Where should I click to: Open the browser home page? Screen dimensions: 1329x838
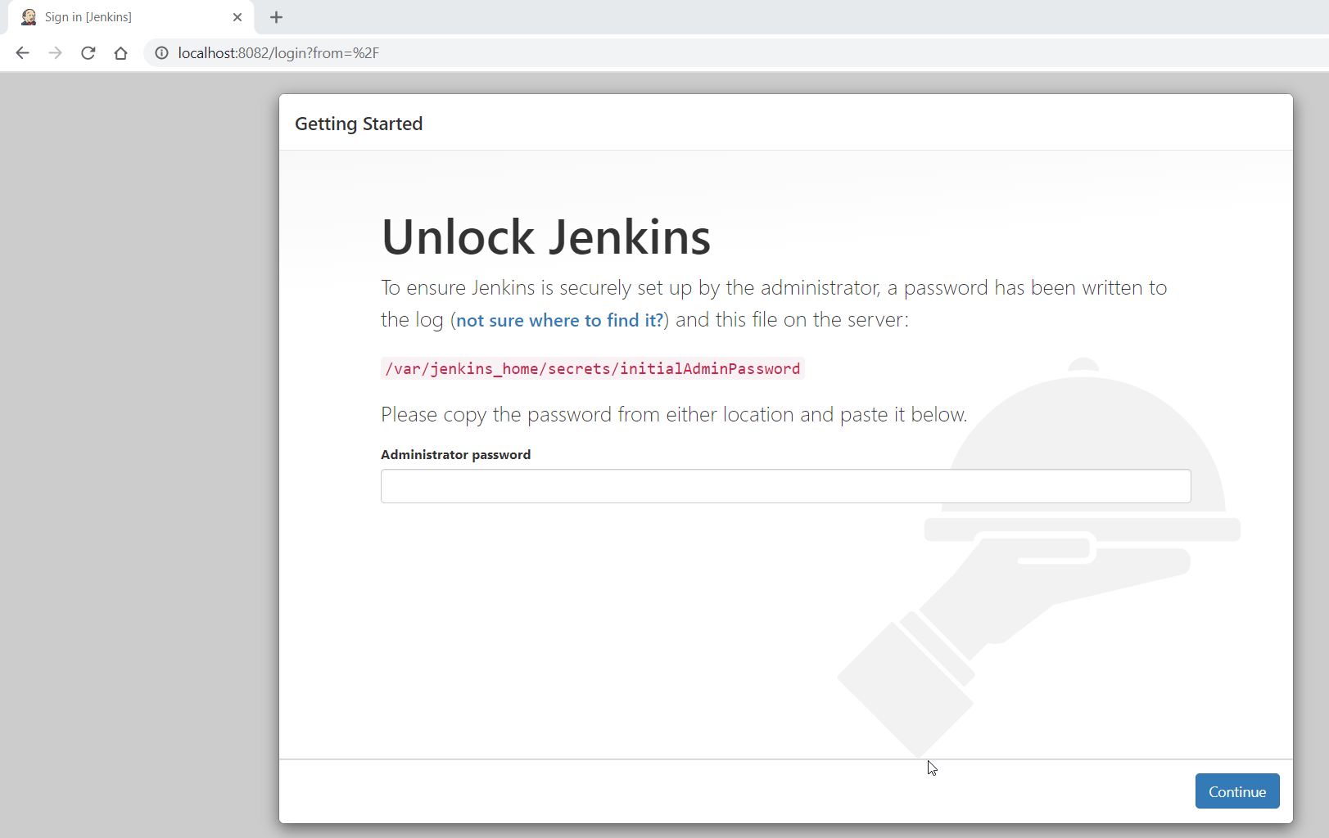pos(121,53)
